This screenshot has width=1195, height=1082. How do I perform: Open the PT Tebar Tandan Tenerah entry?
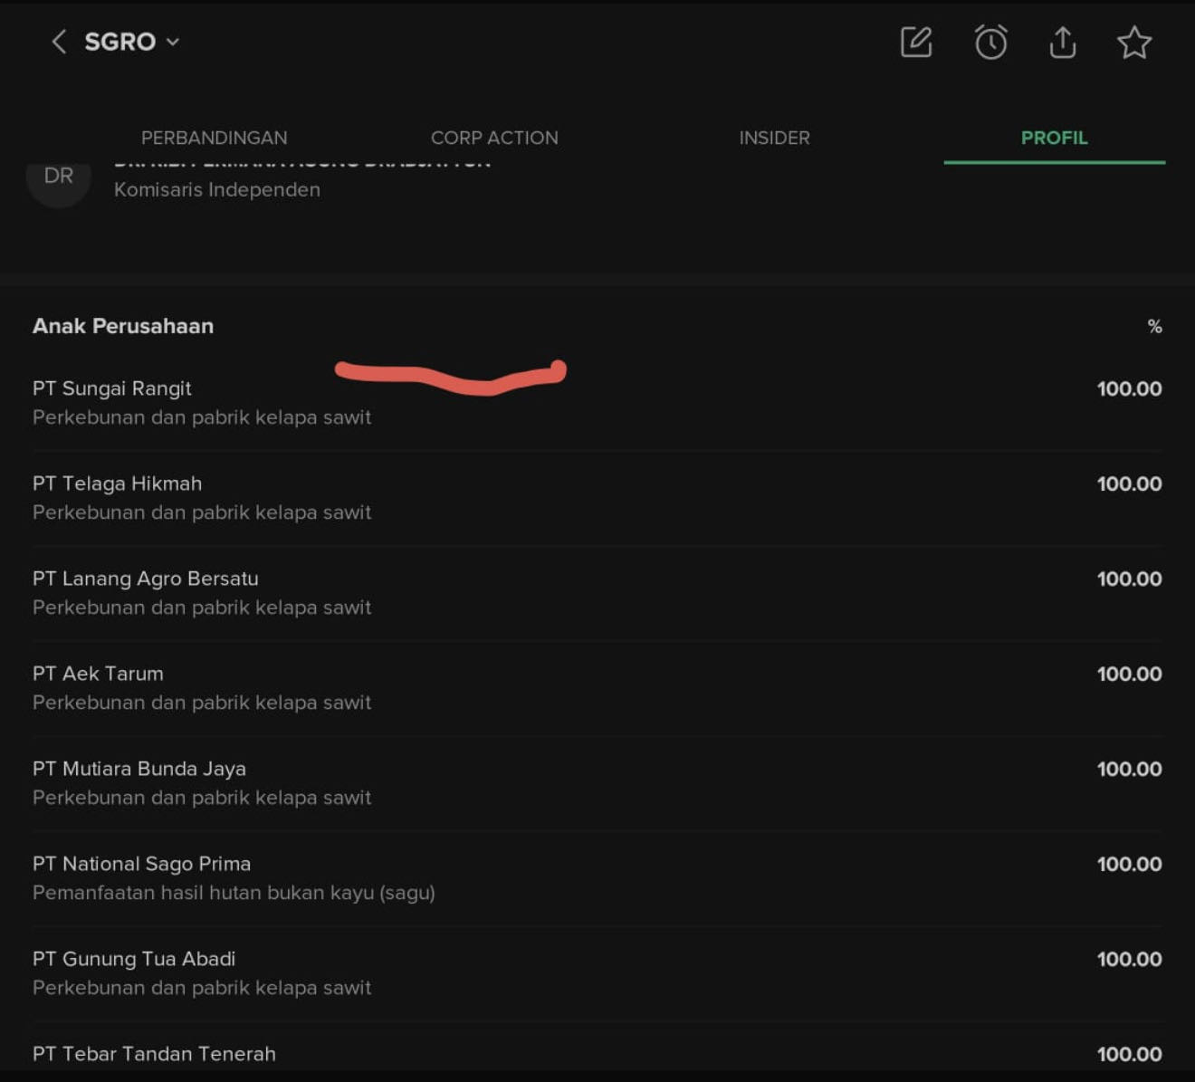pos(155,1054)
